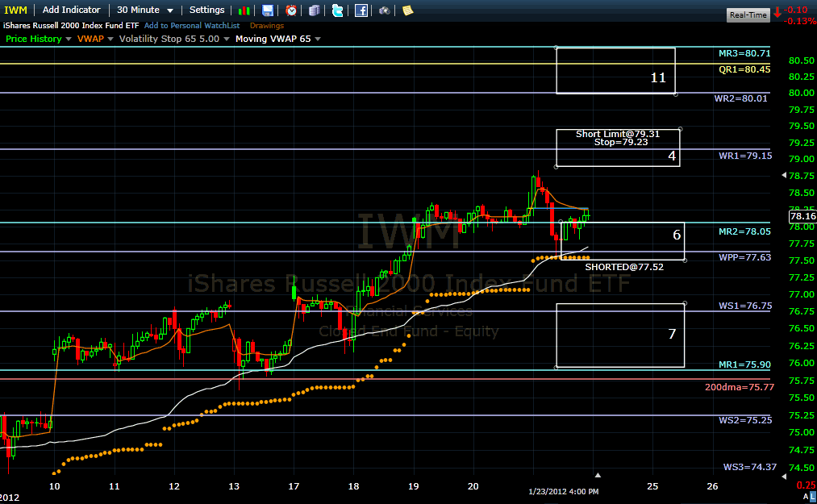Screen dimensions: 817x504
Task: Select the WS1=76.75 level label
Action: pos(745,306)
